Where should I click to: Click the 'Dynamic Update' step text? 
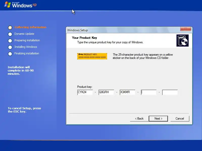24,34
